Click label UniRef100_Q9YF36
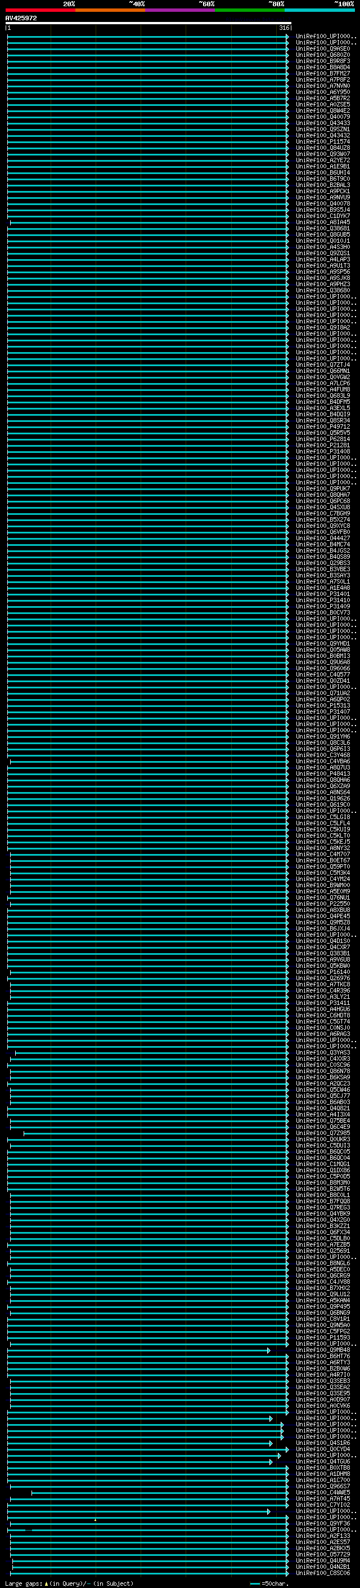This screenshot has width=360, height=1588. [322, 1523]
